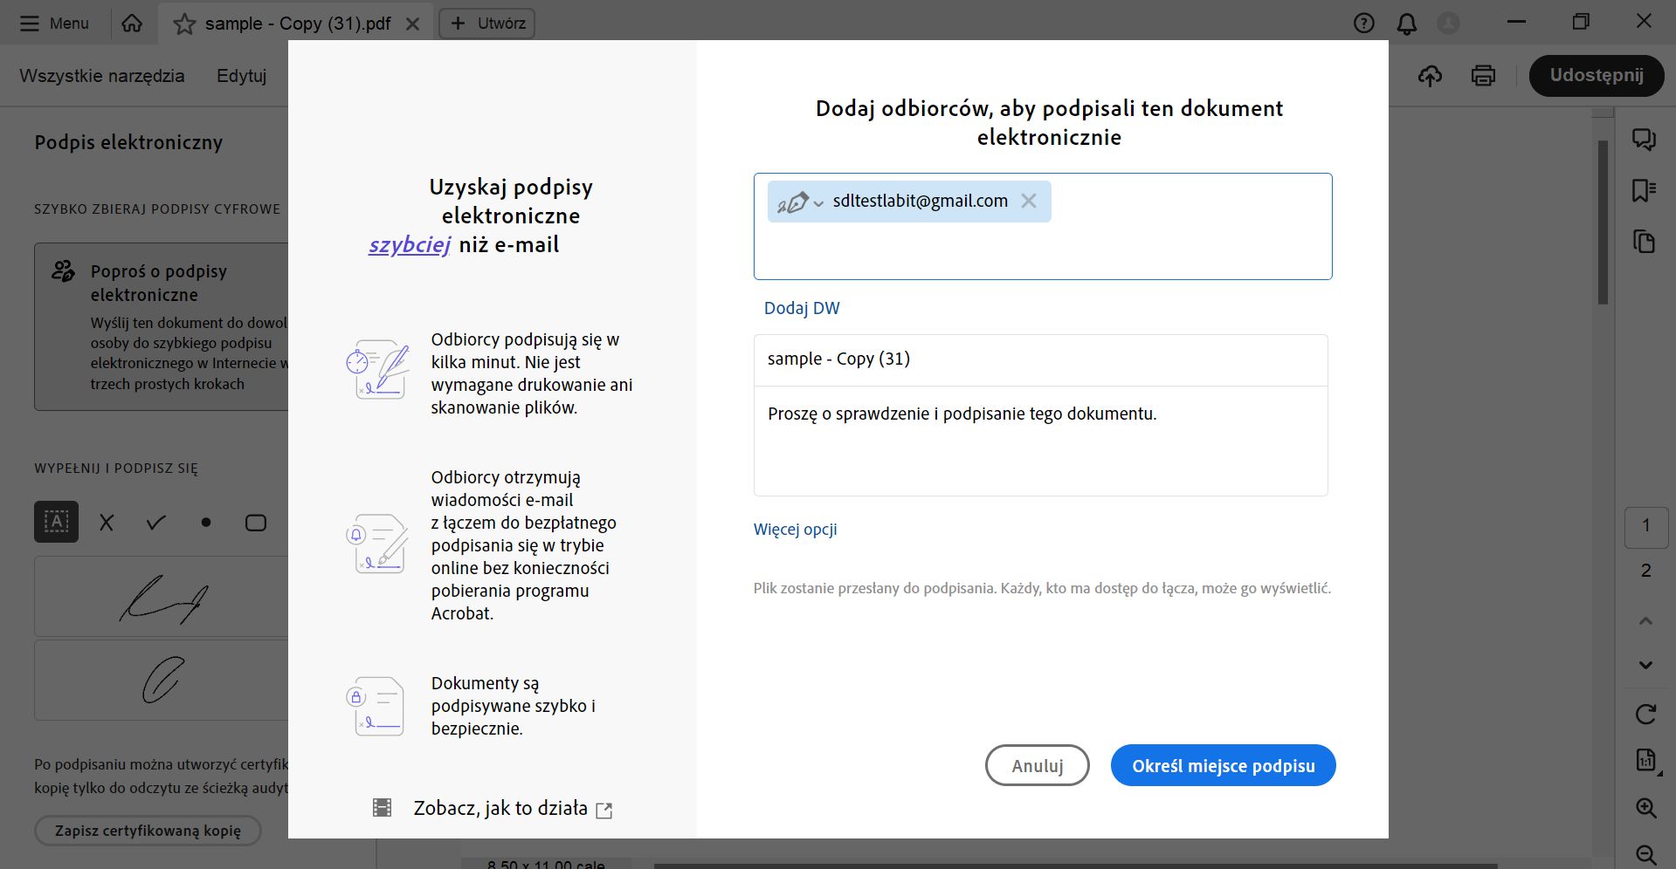Open the szybciej link
This screenshot has height=869, width=1676.
click(x=410, y=245)
